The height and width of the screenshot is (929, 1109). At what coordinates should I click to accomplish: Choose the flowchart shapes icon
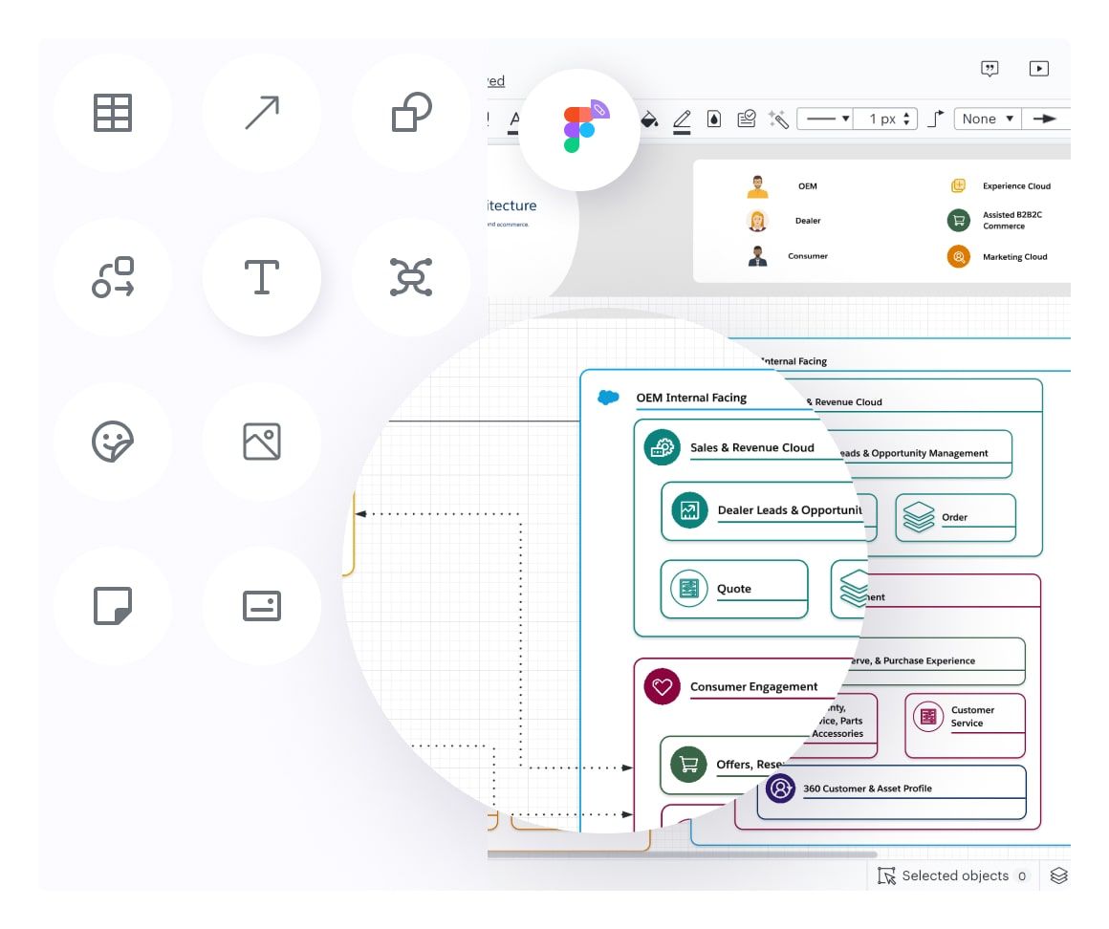coord(113,277)
